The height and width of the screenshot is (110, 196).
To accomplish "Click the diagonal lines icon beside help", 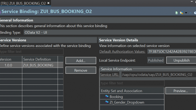I will click(x=190, y=13).
